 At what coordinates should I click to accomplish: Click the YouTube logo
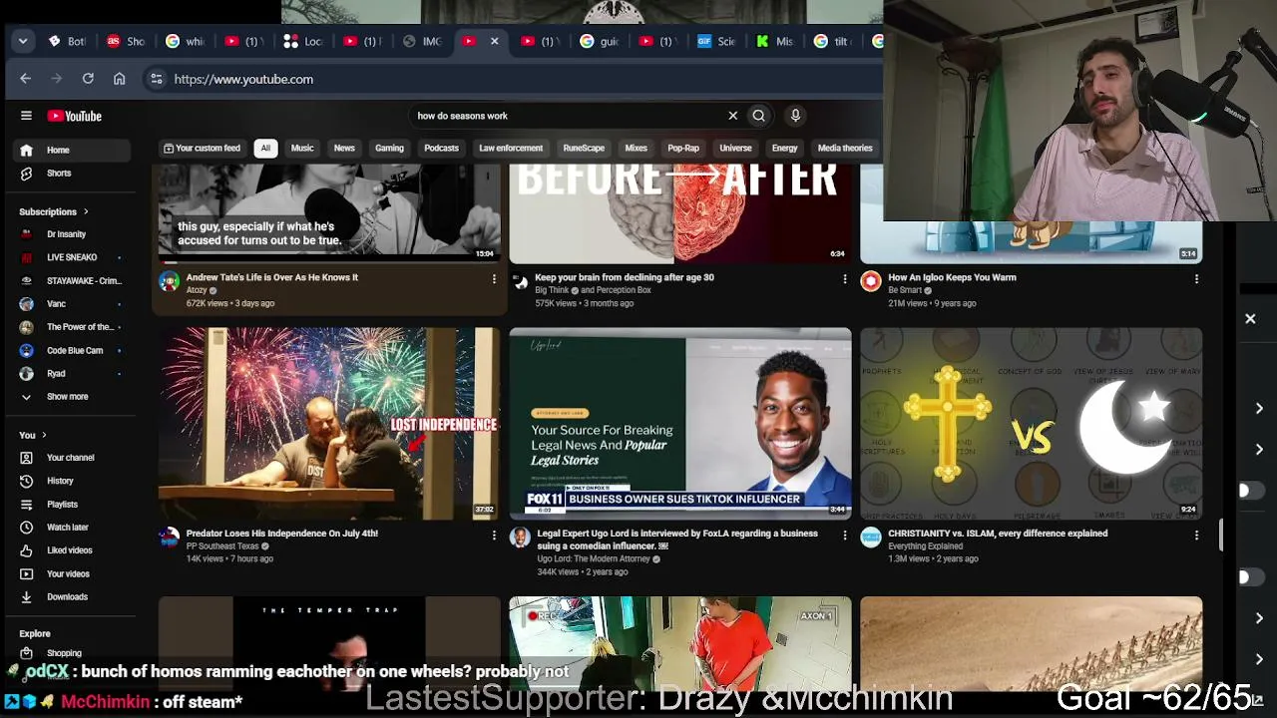tap(75, 116)
